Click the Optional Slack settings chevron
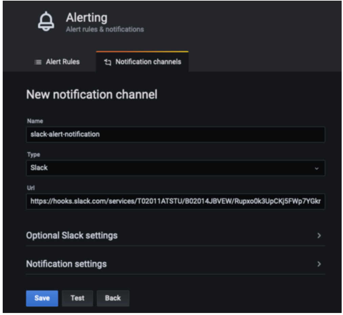The width and height of the screenshot is (343, 315). [319, 236]
